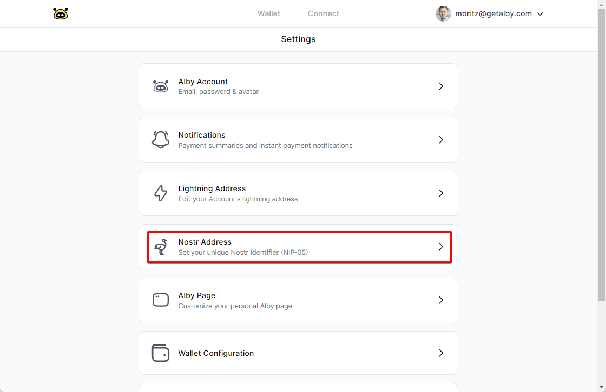Open the Nostr Address chevron arrow

tap(441, 247)
